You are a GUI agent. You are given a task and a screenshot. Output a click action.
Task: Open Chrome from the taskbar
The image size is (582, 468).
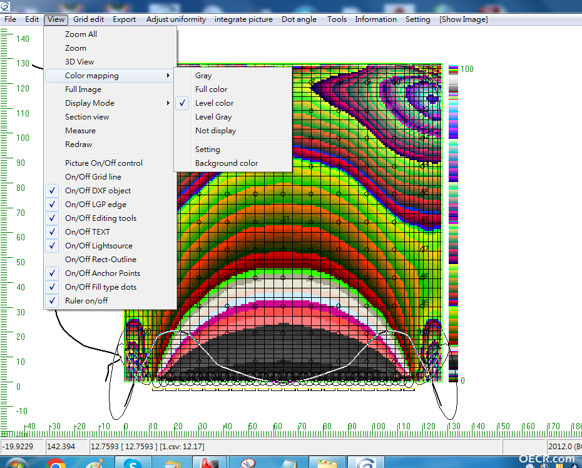pos(56,464)
